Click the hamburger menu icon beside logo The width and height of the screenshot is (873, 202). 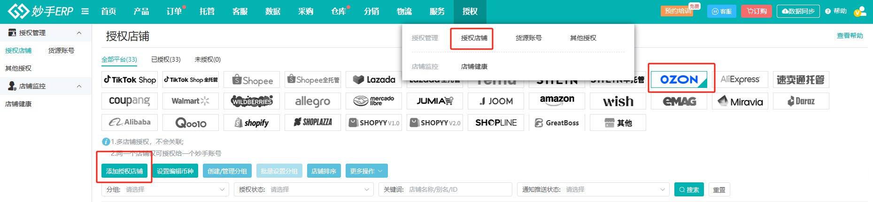(85, 11)
